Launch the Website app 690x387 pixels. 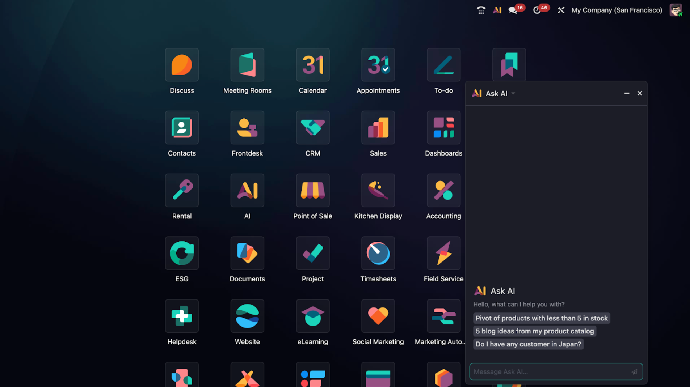point(247,316)
